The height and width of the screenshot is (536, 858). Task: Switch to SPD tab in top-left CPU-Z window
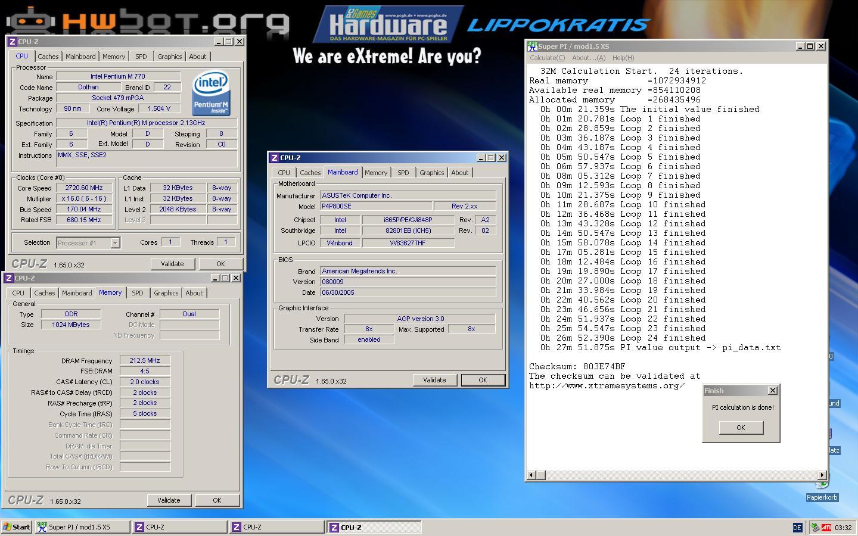point(141,57)
